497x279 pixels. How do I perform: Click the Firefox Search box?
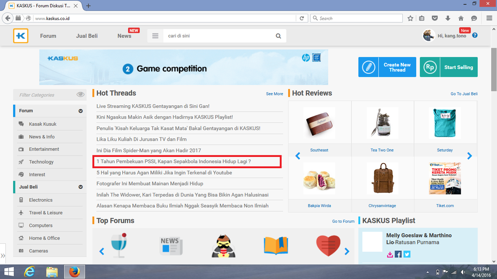(356, 18)
